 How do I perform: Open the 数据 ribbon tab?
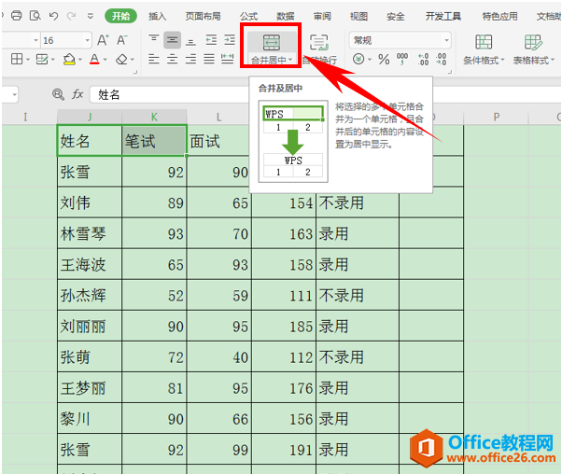point(286,16)
